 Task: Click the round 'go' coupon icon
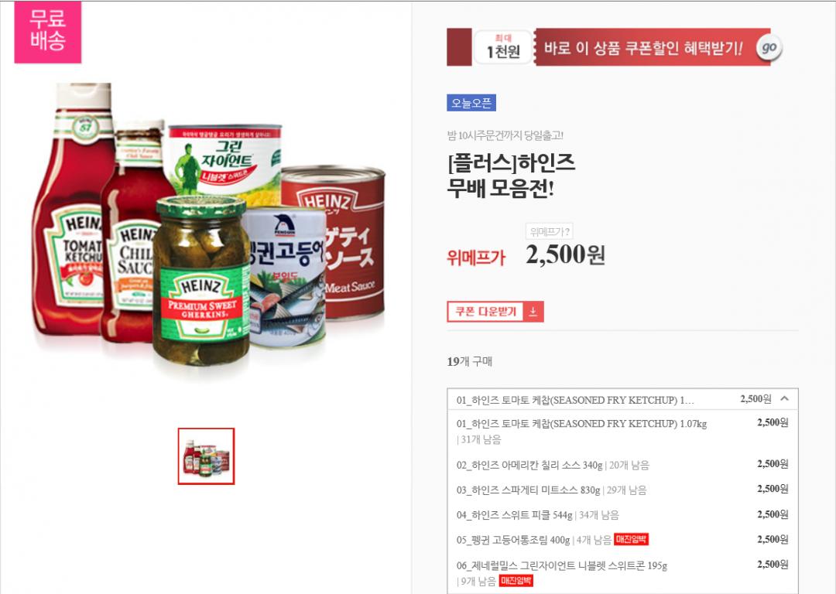pyautogui.click(x=769, y=48)
